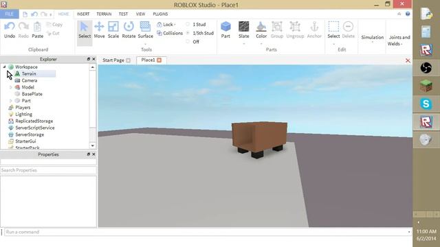Open OBS from the taskbar
Image resolution: width=440 pixels, height=247 pixels.
[426, 68]
